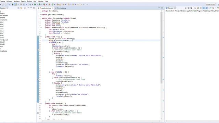Click the New Java Class icon
This screenshot has width=219, height=123.
click(x=52, y=4)
